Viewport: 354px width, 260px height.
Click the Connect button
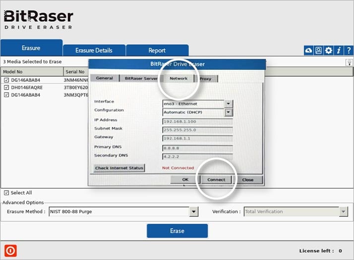216,180
